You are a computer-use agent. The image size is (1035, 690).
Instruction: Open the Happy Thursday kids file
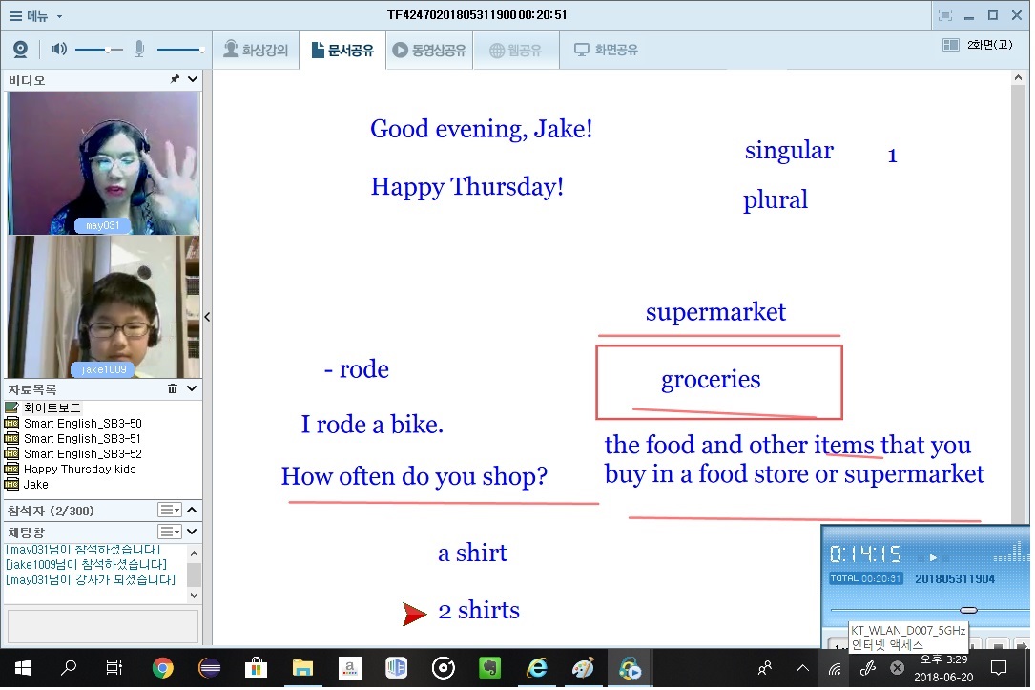79,470
